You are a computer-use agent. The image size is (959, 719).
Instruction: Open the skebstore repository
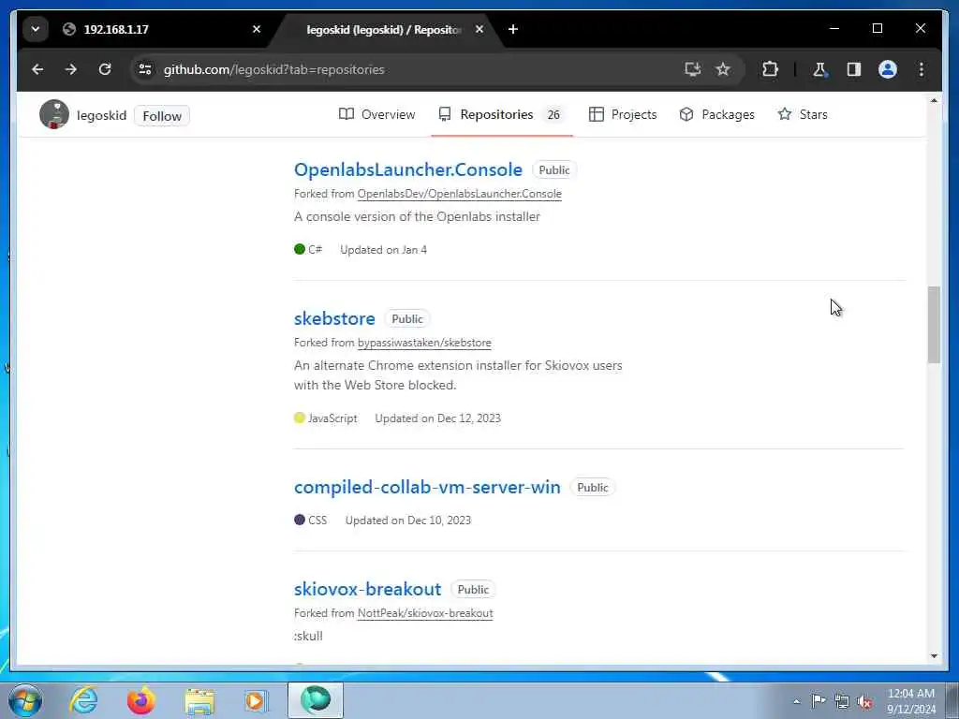pos(334,318)
